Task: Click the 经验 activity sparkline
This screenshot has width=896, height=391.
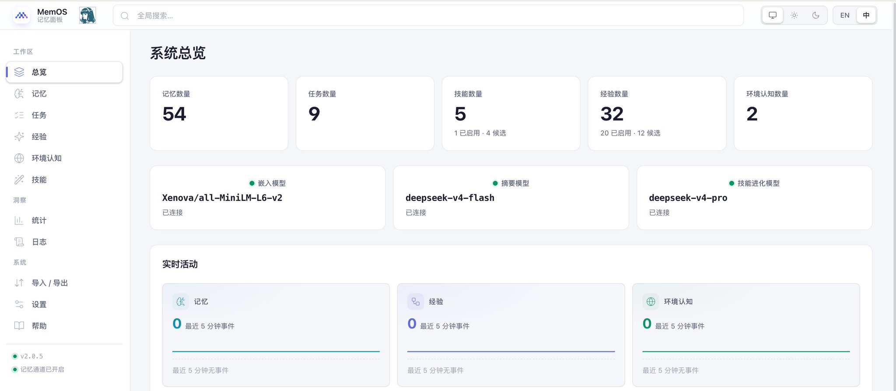Action: click(x=511, y=351)
